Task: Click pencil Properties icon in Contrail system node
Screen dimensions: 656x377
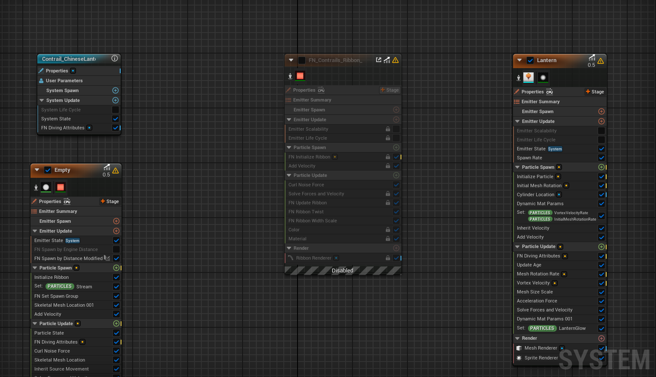Action: click(41, 71)
